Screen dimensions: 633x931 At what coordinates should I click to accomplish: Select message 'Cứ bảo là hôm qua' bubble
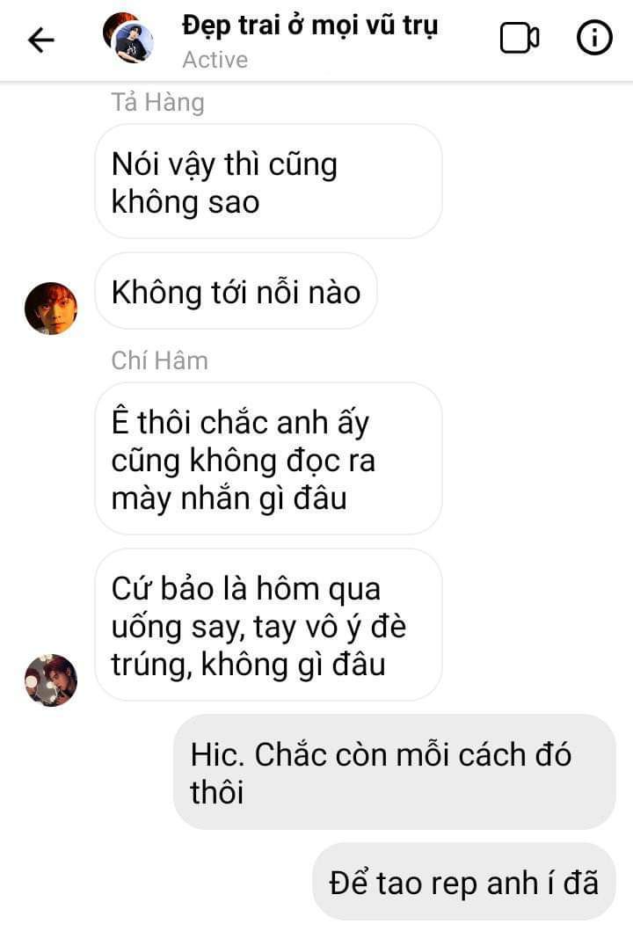(x=268, y=625)
